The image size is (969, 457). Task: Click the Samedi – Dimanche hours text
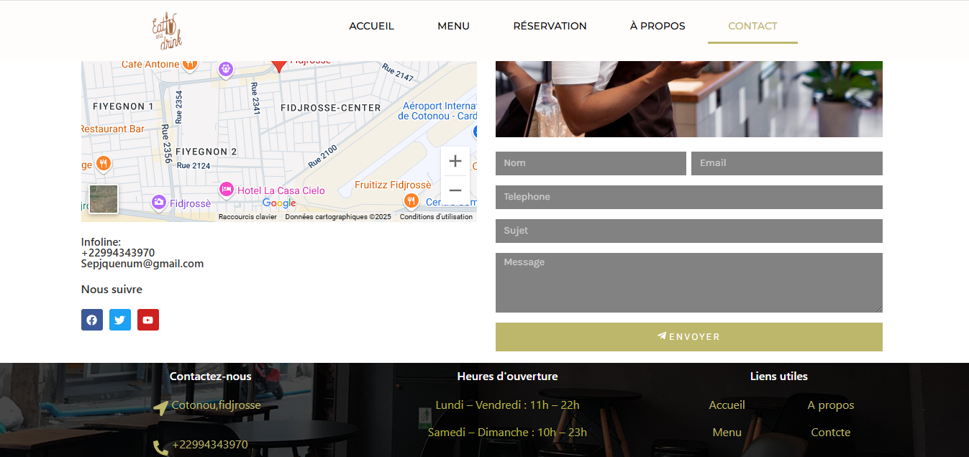(508, 433)
